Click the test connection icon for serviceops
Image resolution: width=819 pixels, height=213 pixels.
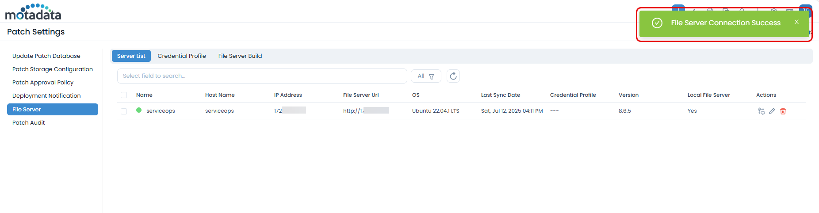(x=761, y=111)
